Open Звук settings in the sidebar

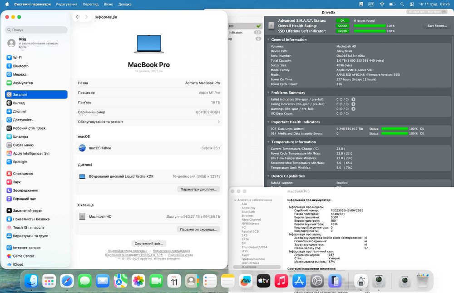pyautogui.click(x=36, y=182)
